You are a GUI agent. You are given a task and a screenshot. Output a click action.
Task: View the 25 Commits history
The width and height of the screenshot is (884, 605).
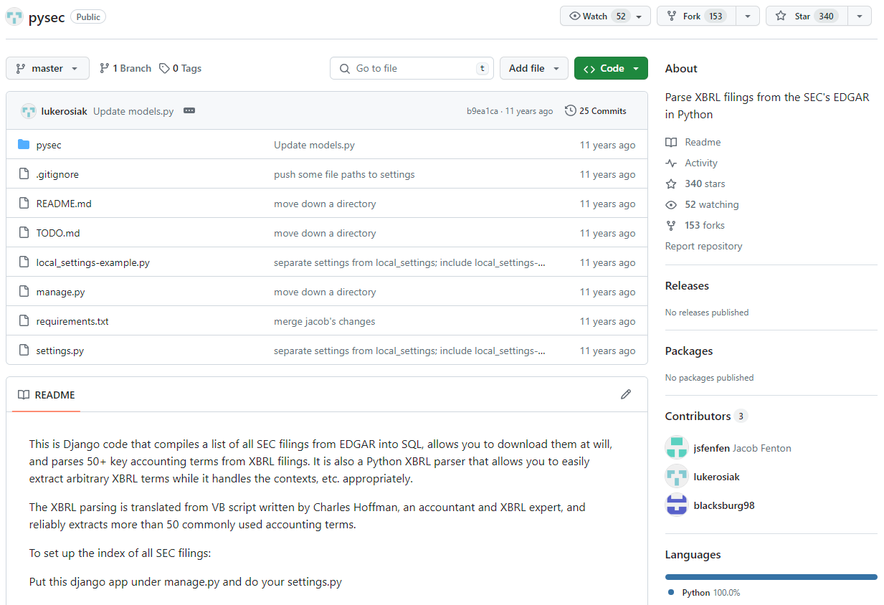[596, 111]
